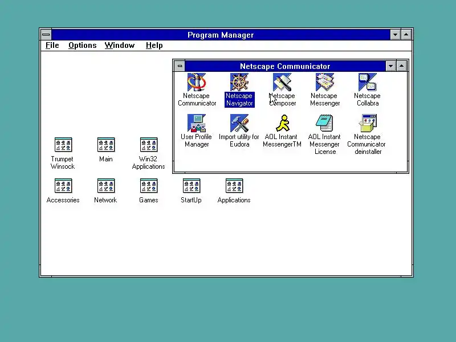The height and width of the screenshot is (342, 456).
Task: Maximize the Program Manager window
Action: 406,35
